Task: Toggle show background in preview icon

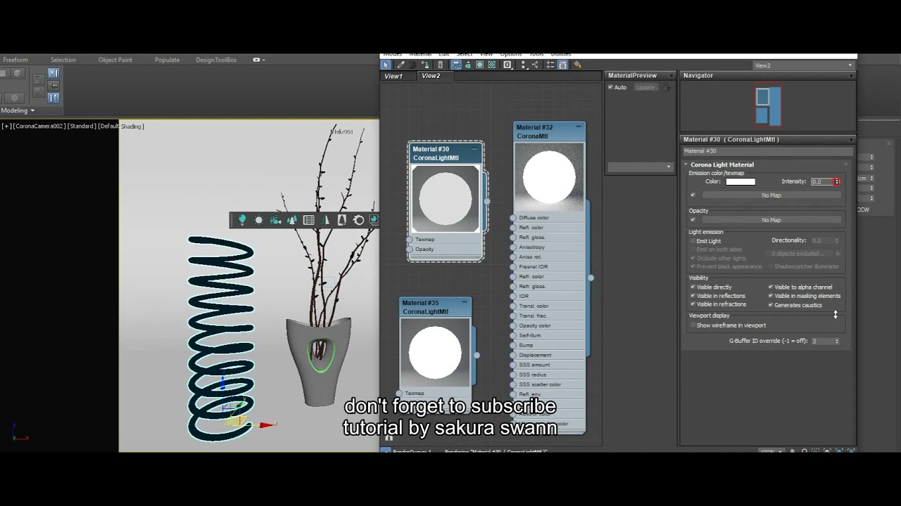Action: [x=492, y=65]
